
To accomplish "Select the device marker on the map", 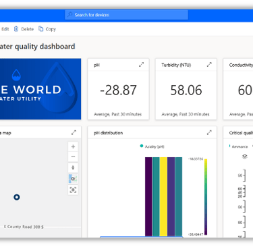I will point(16,197).
